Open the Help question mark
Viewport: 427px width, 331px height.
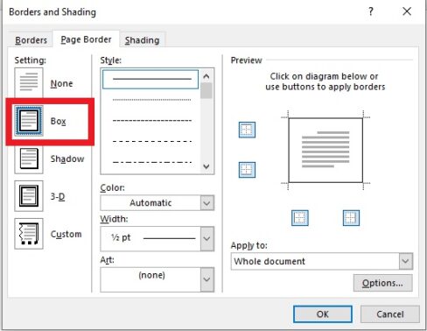[371, 11]
